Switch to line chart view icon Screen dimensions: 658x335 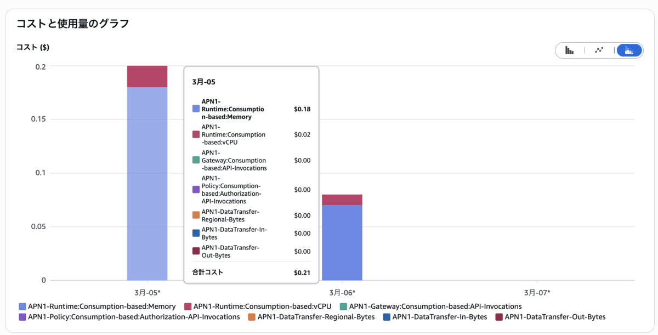[599, 50]
